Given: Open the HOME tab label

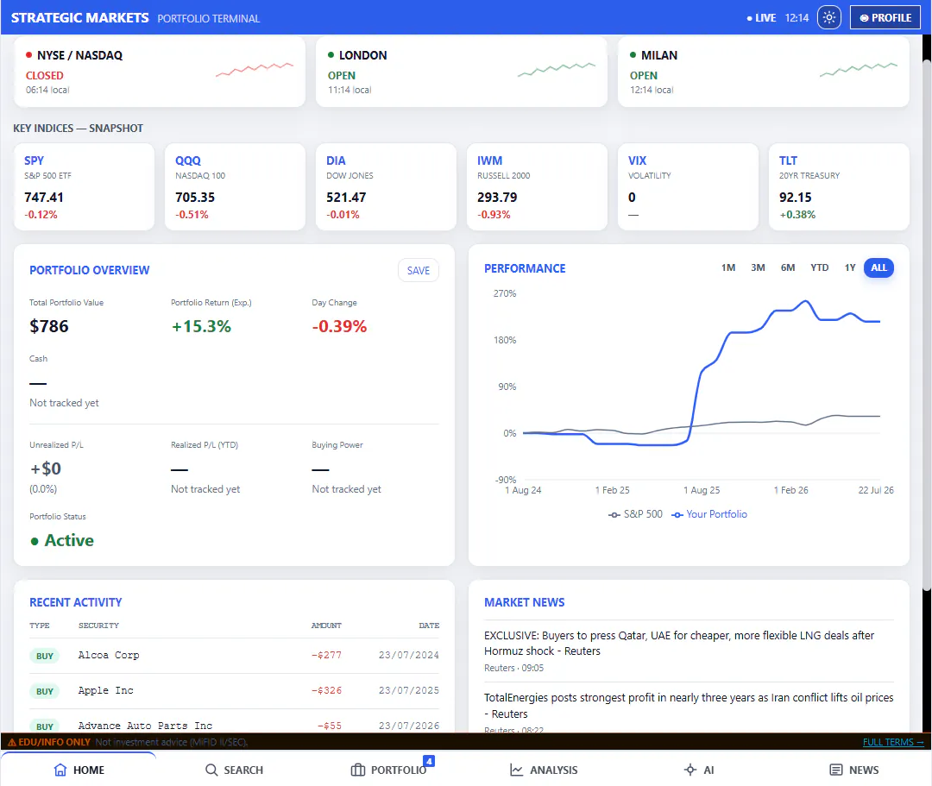Looking at the screenshot, I should point(89,770).
